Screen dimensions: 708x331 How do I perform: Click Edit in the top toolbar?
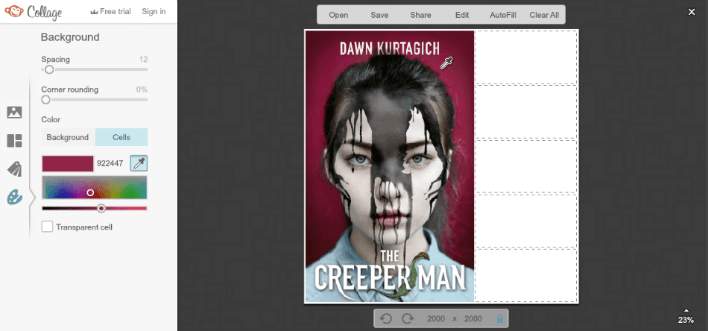tap(462, 15)
